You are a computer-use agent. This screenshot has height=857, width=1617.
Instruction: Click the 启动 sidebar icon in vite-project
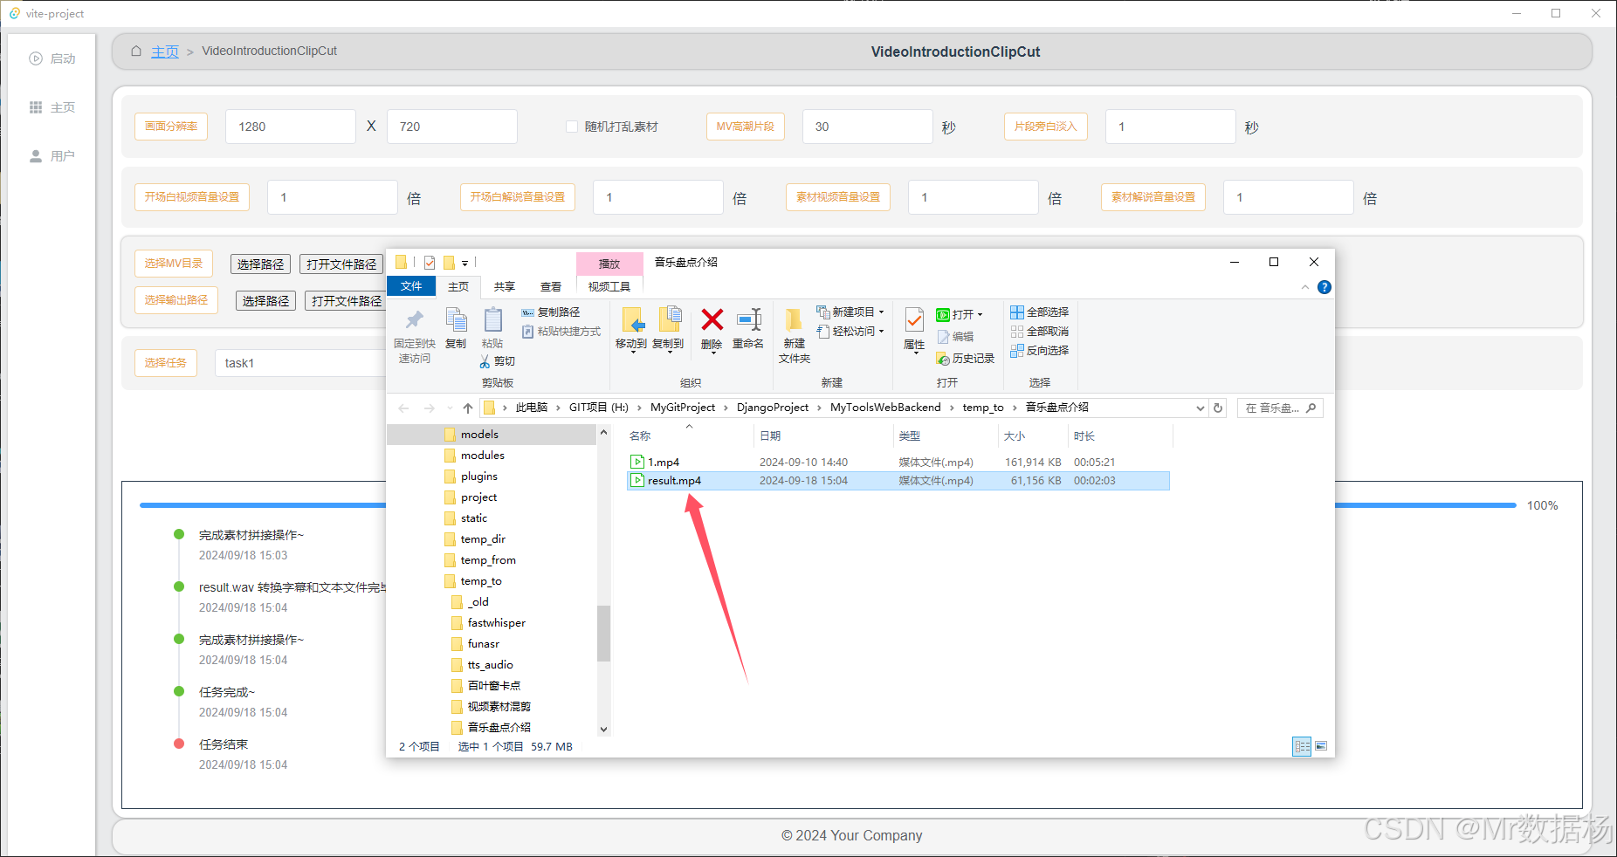pyautogui.click(x=36, y=58)
